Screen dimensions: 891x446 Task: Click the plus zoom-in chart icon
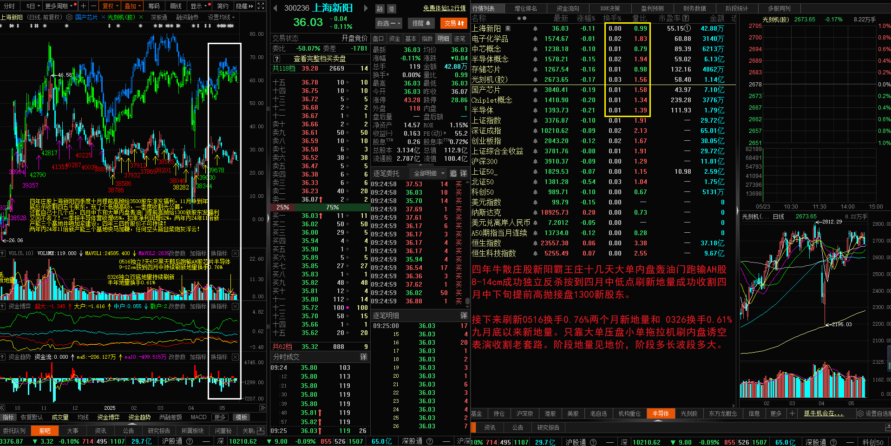83,6
